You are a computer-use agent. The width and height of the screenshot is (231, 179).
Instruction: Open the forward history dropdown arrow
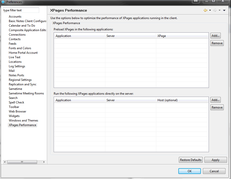(x=219, y=10)
